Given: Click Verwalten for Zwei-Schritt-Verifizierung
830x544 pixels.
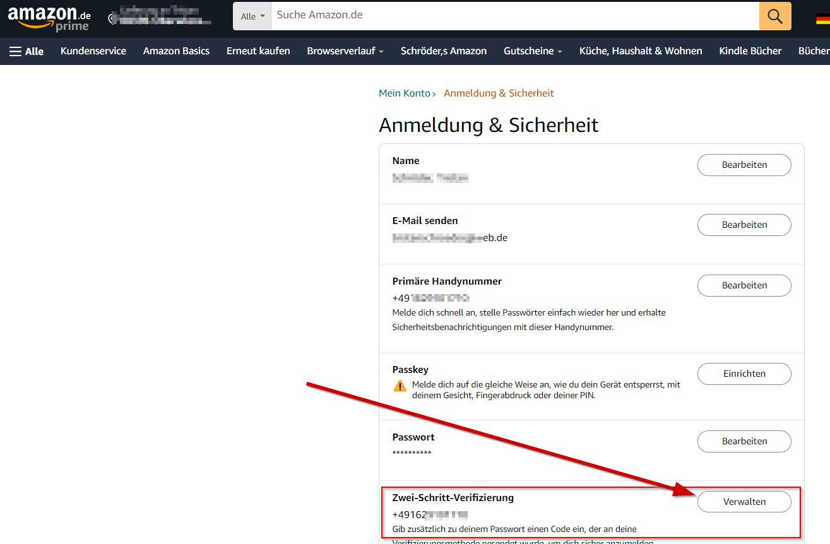Looking at the screenshot, I should point(744,502).
